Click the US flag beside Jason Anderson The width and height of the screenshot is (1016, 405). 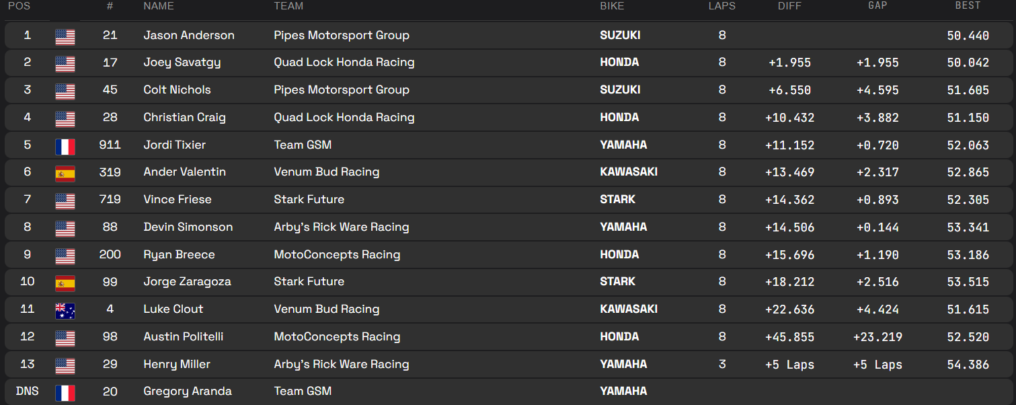coord(65,36)
